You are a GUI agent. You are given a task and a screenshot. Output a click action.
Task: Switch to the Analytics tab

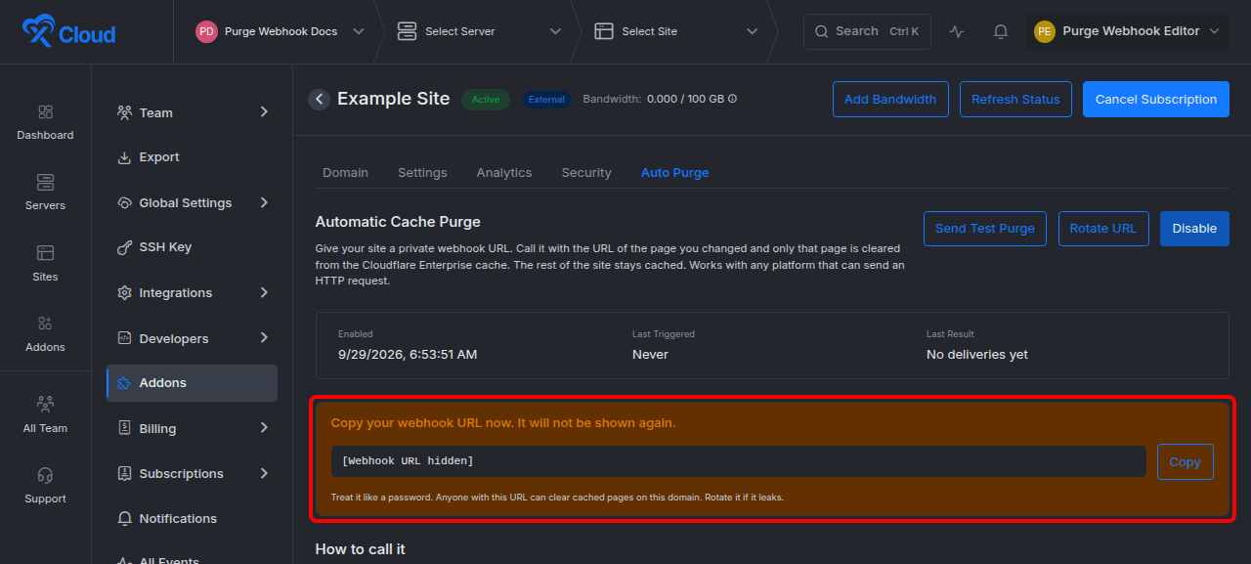coord(504,173)
